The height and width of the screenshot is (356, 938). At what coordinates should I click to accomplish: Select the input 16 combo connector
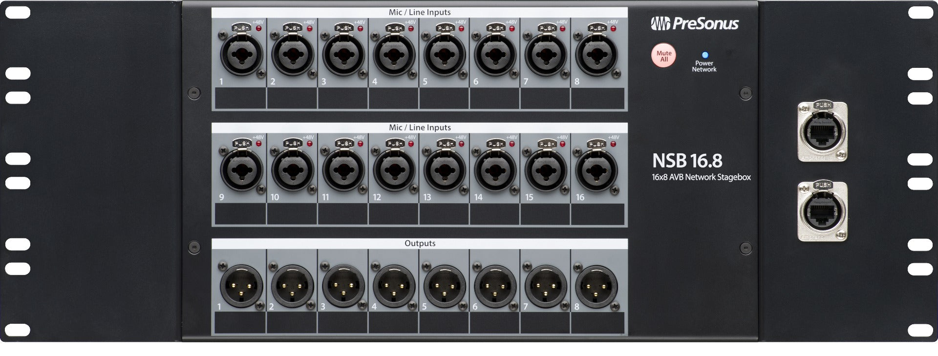596,170
